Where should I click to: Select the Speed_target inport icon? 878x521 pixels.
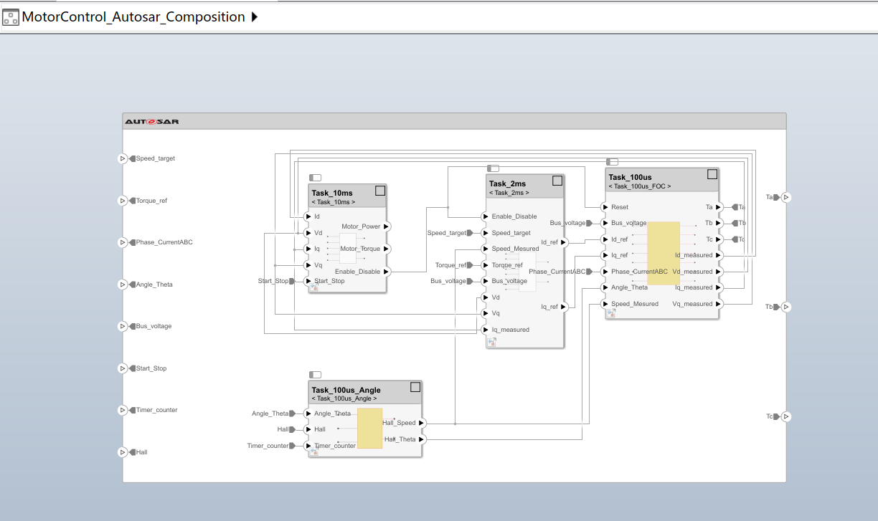[122, 158]
